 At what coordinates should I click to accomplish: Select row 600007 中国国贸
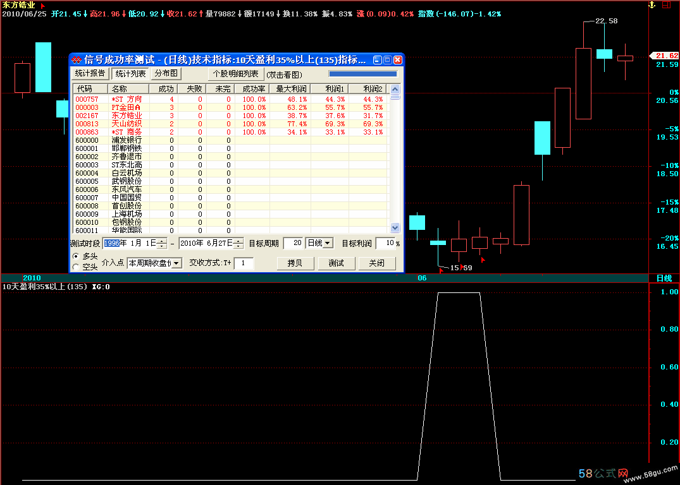(231, 198)
